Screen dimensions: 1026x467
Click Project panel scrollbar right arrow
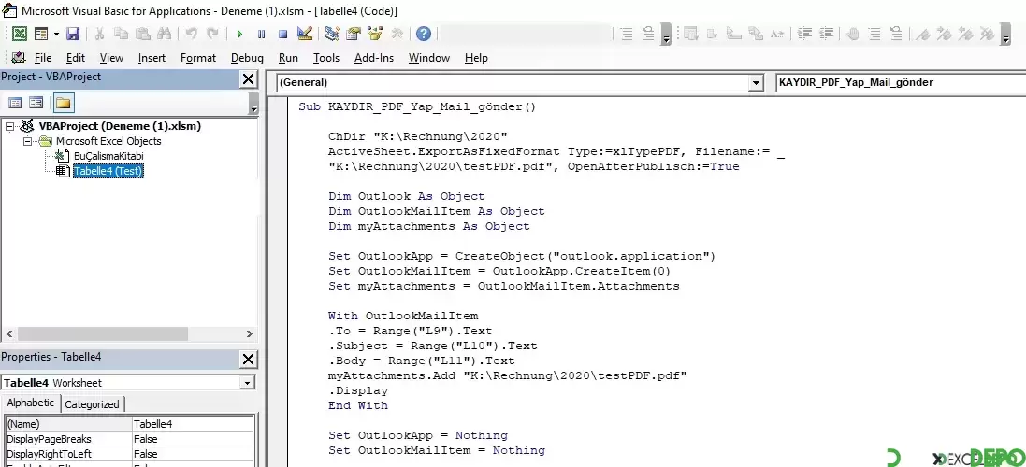[249, 333]
